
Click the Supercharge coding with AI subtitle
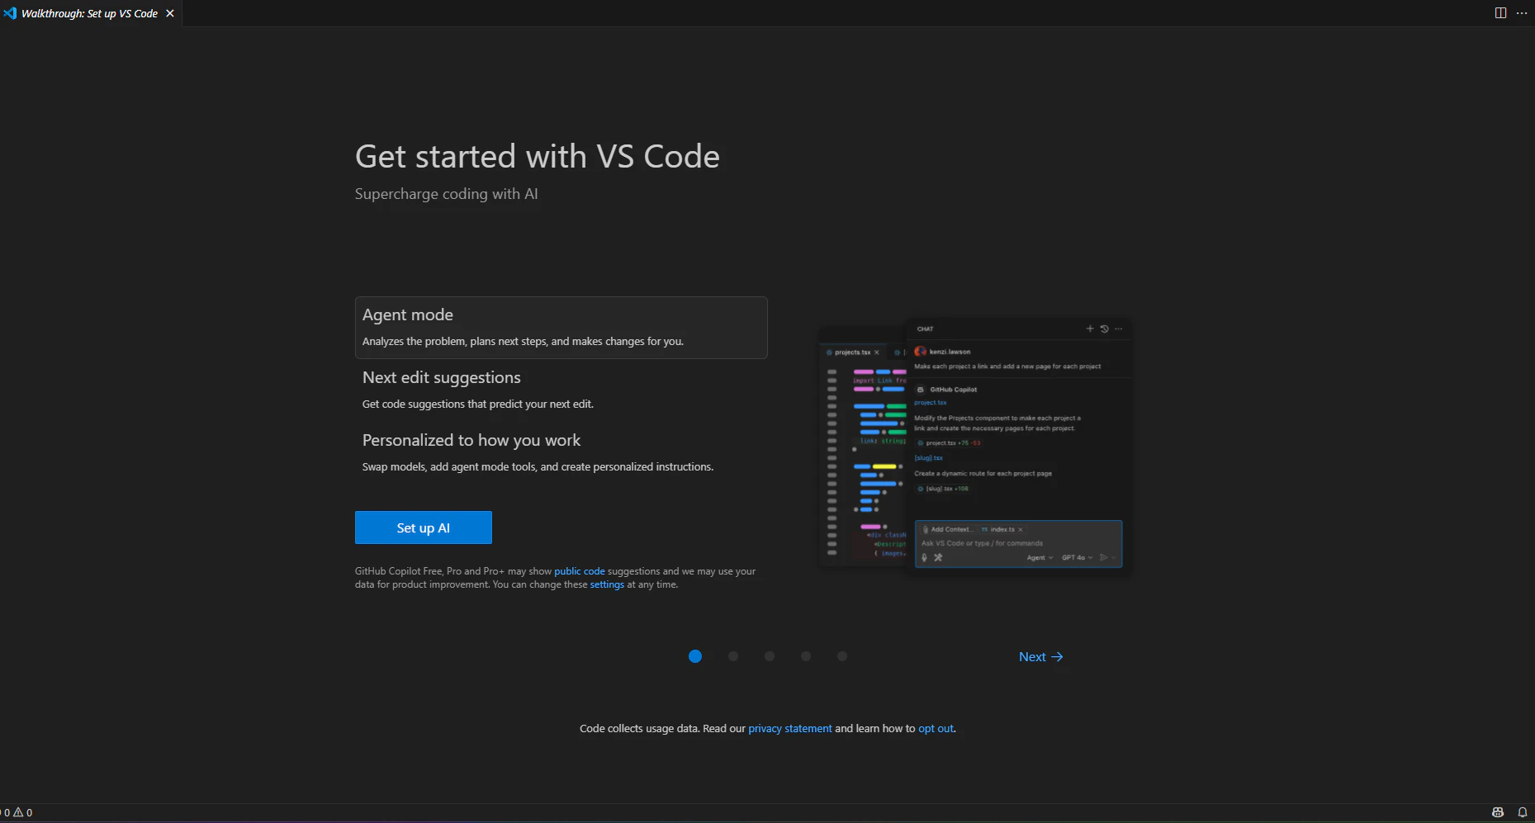[446, 194]
